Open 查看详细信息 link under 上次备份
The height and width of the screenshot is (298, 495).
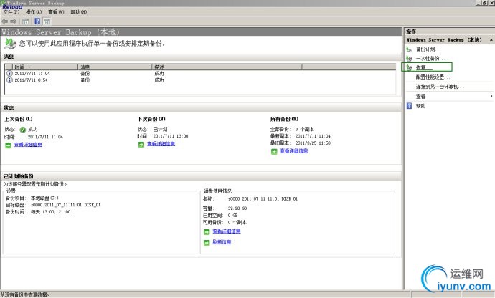click(x=28, y=145)
